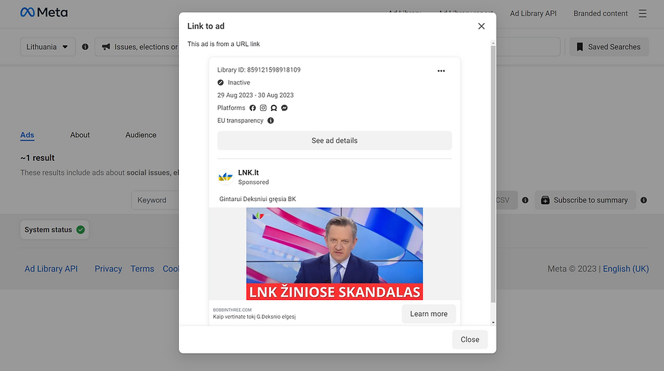664x371 pixels.
Task: Change language via English (UK) link
Action: (x=626, y=269)
